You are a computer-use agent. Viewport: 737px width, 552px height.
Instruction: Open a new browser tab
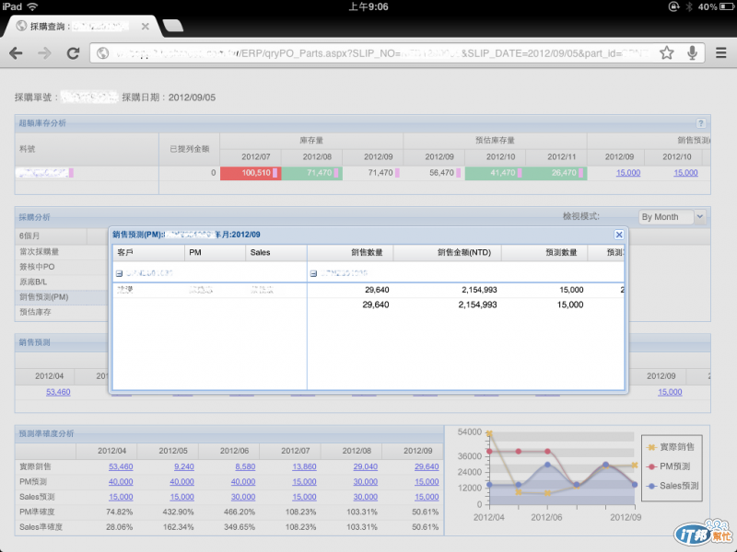click(x=172, y=26)
